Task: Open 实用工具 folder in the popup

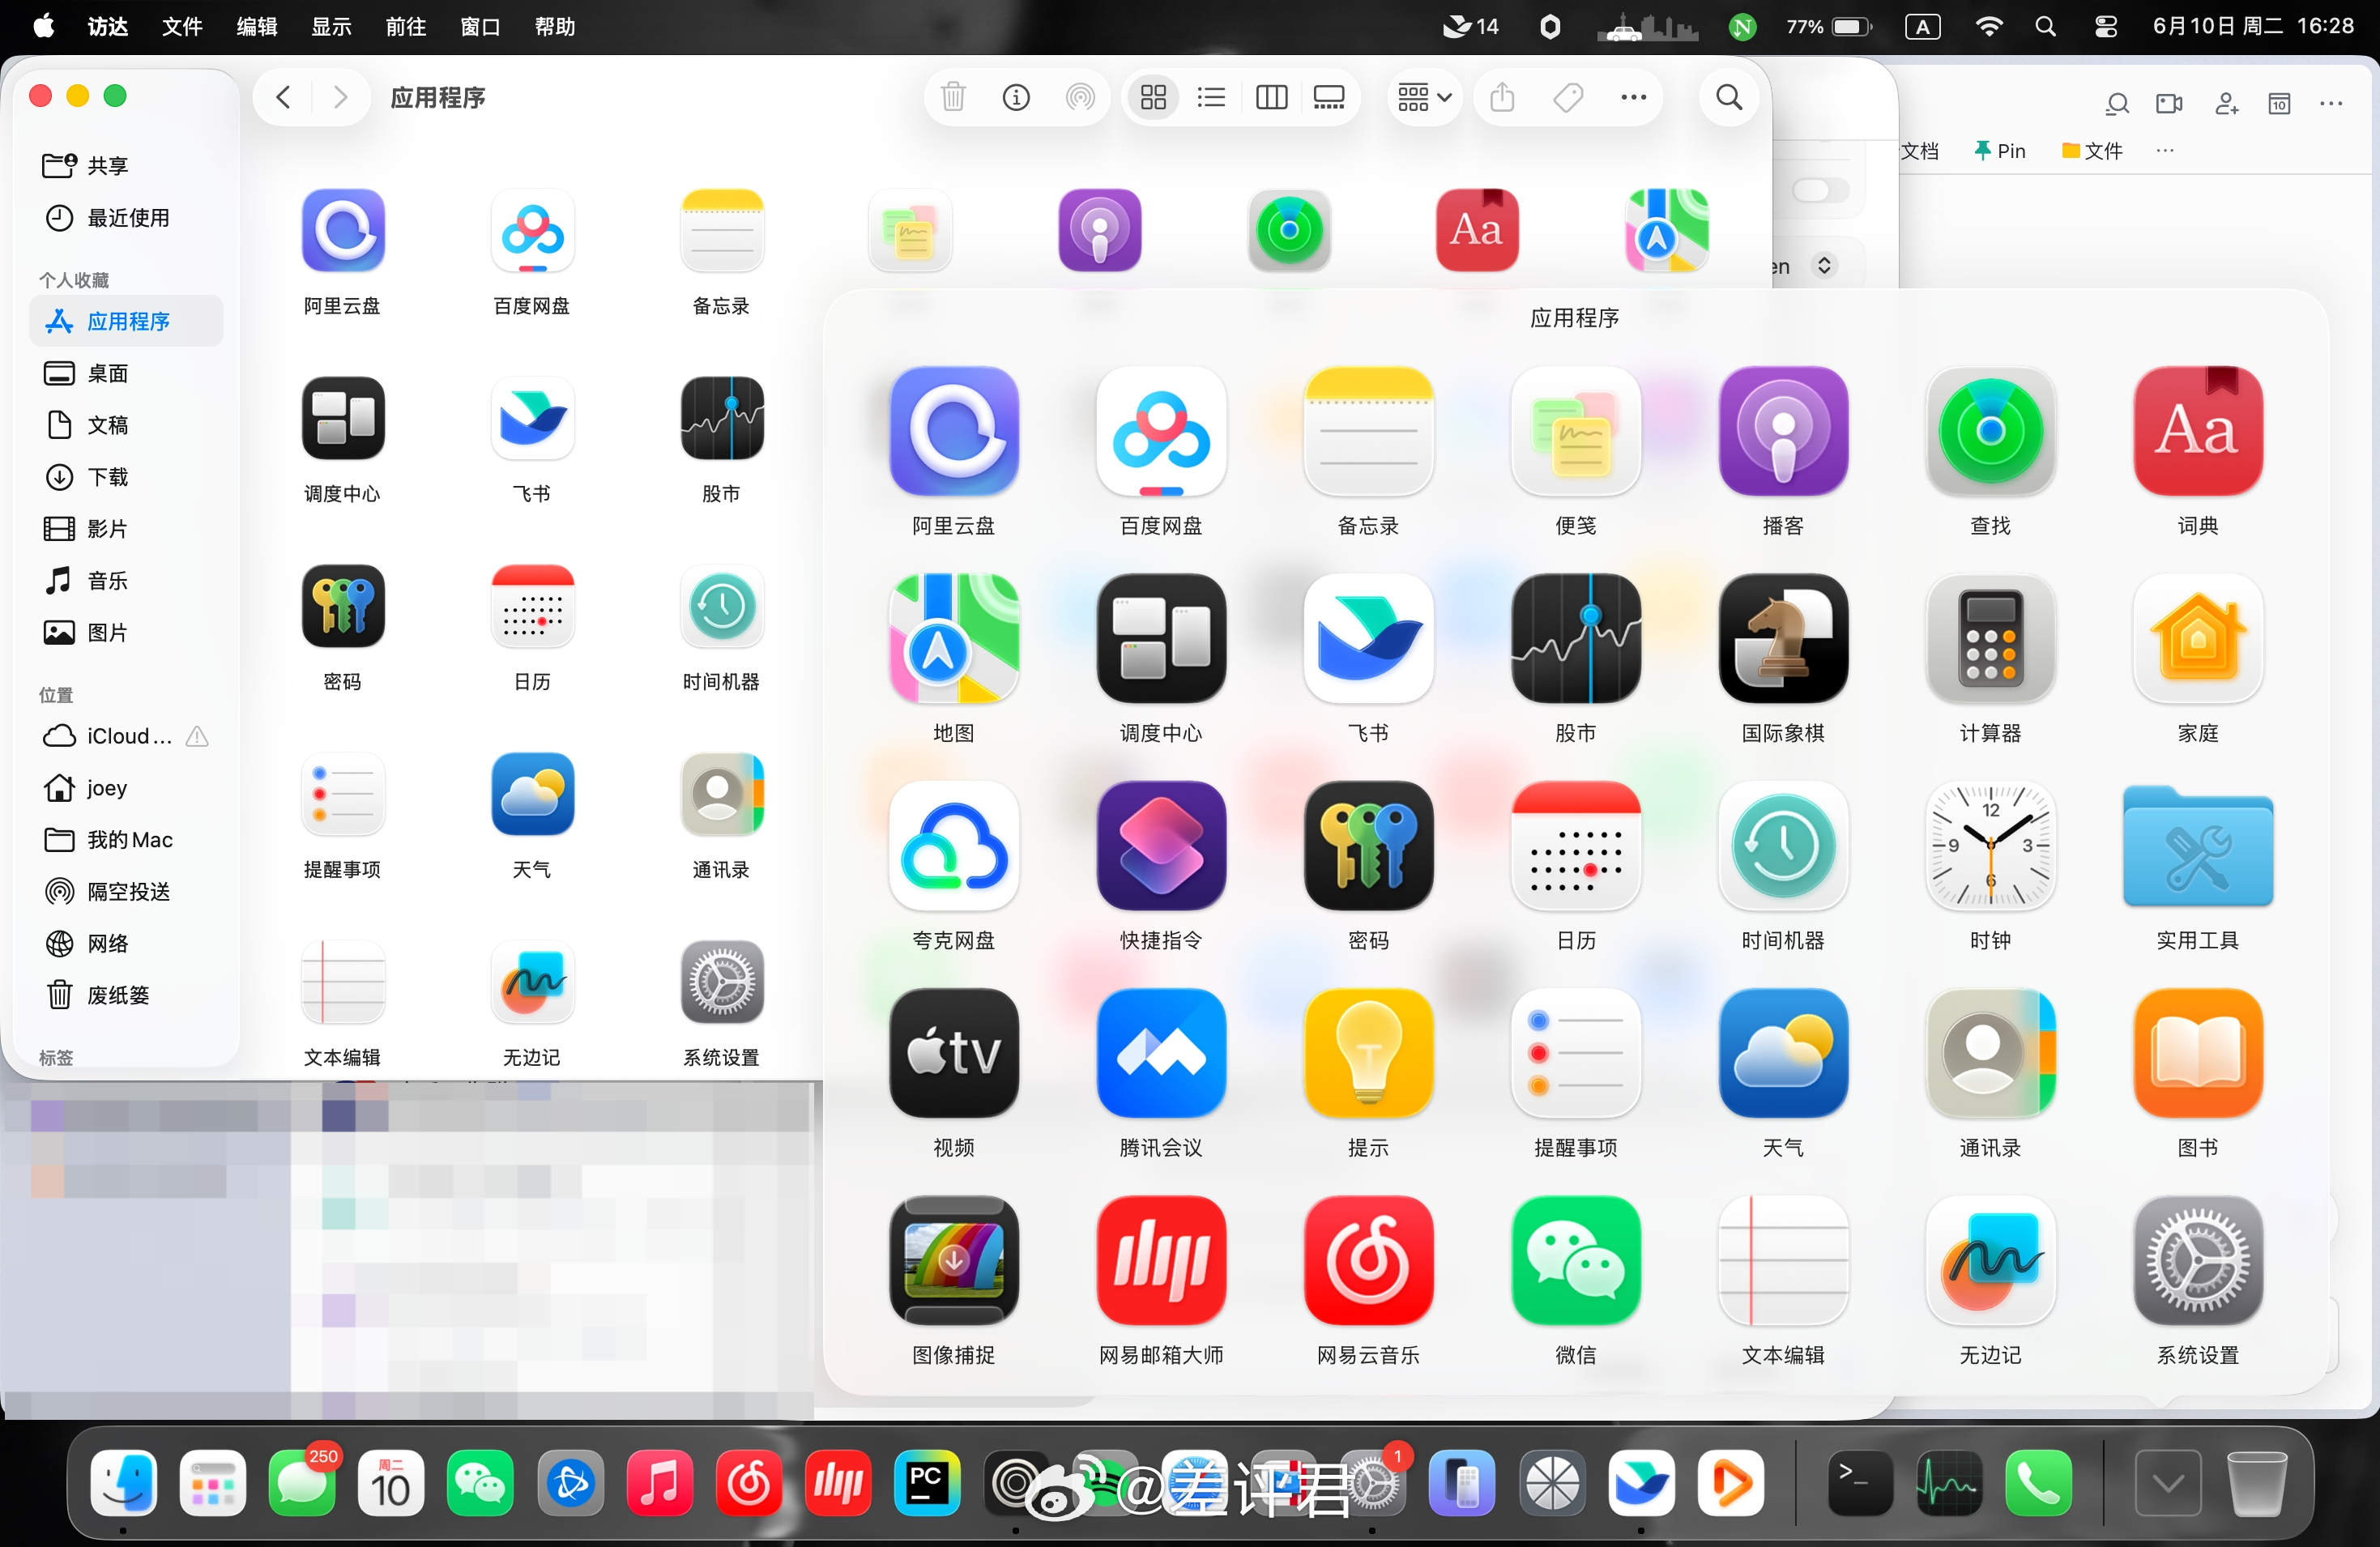Action: pyautogui.click(x=2197, y=846)
